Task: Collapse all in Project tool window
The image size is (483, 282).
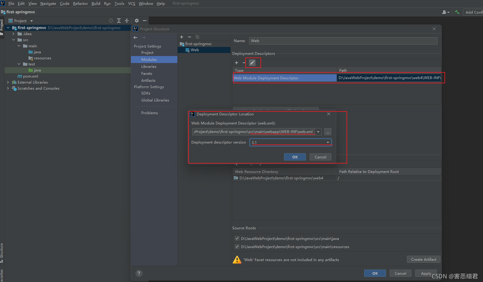Action: 127,21
